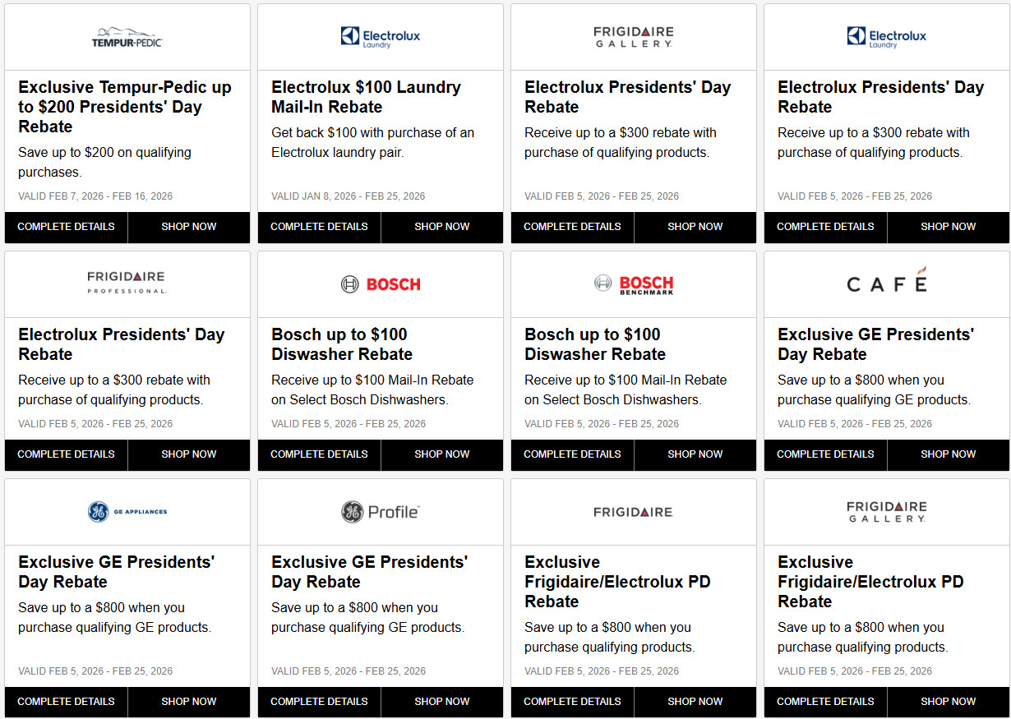Shop Now for Bosch Benchmark dishwasher rebate
The width and height of the screenshot is (1011, 719).
[x=695, y=454]
